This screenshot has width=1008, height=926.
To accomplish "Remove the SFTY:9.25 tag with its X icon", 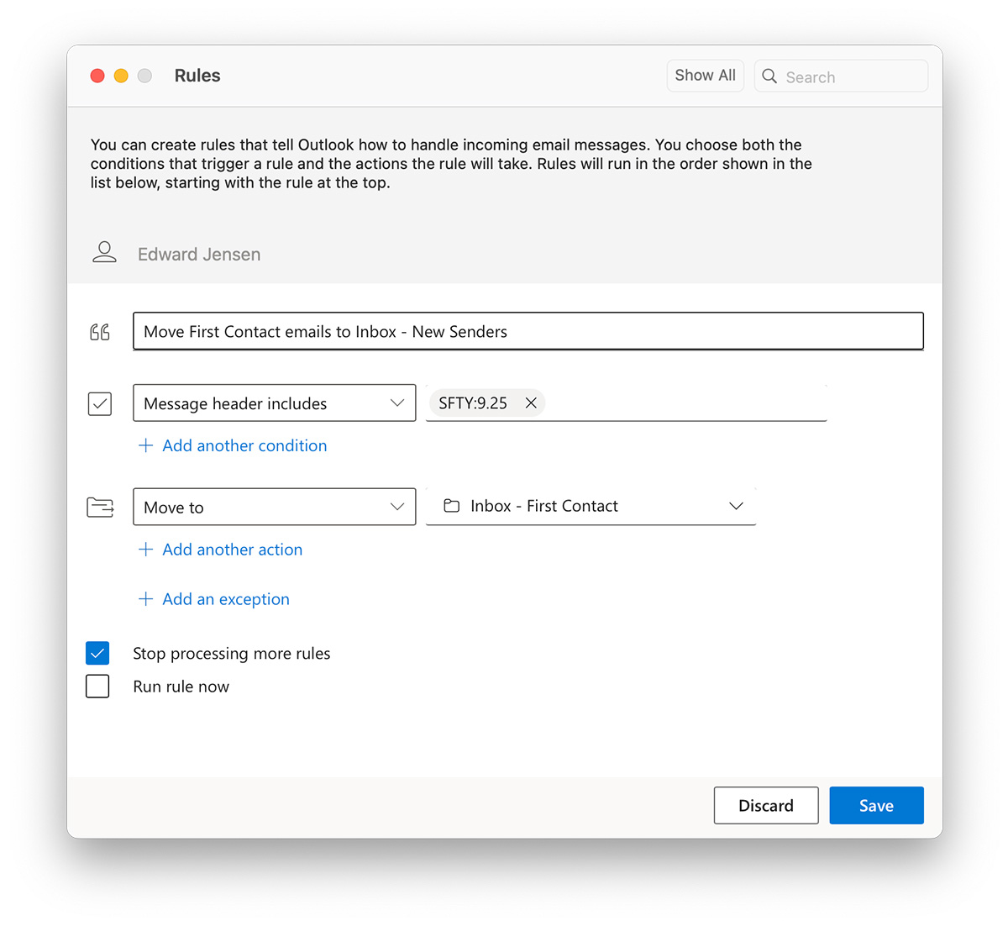I will click(531, 402).
